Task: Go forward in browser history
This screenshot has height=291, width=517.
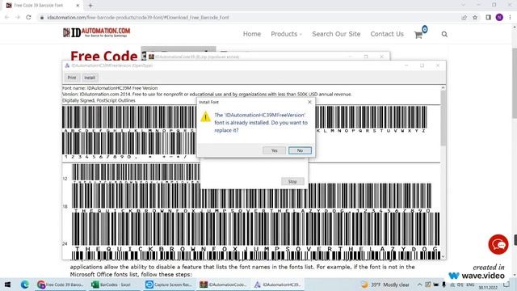Action: (18, 17)
